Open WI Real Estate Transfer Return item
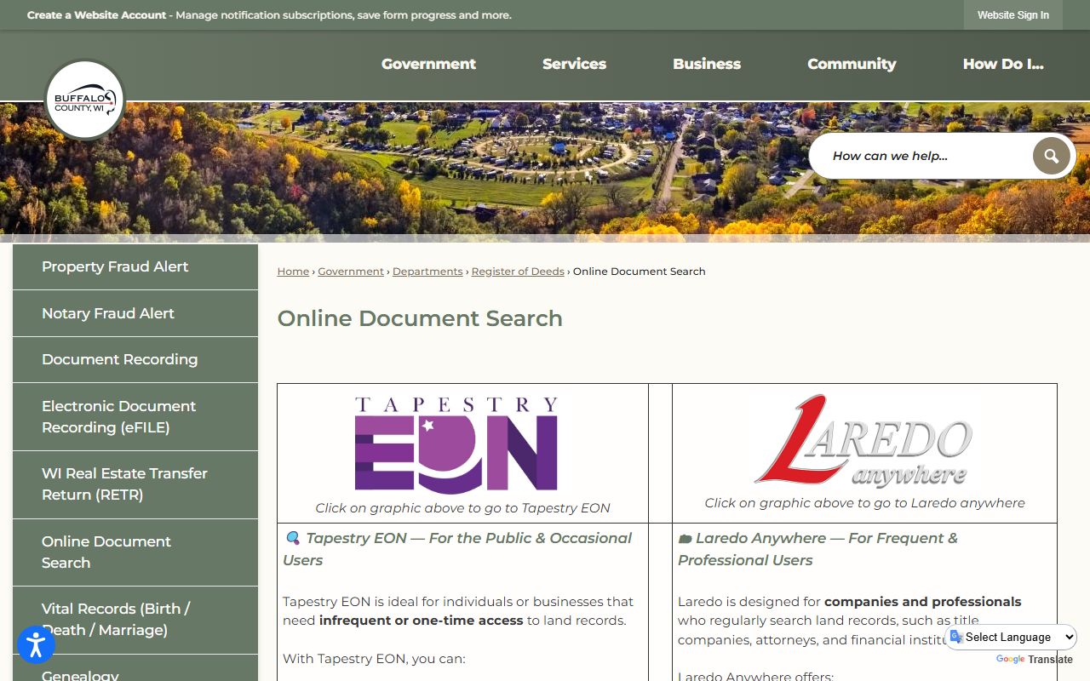 (x=135, y=484)
